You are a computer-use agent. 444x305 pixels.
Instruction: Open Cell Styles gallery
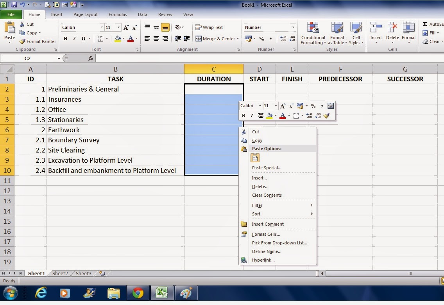[x=356, y=33]
